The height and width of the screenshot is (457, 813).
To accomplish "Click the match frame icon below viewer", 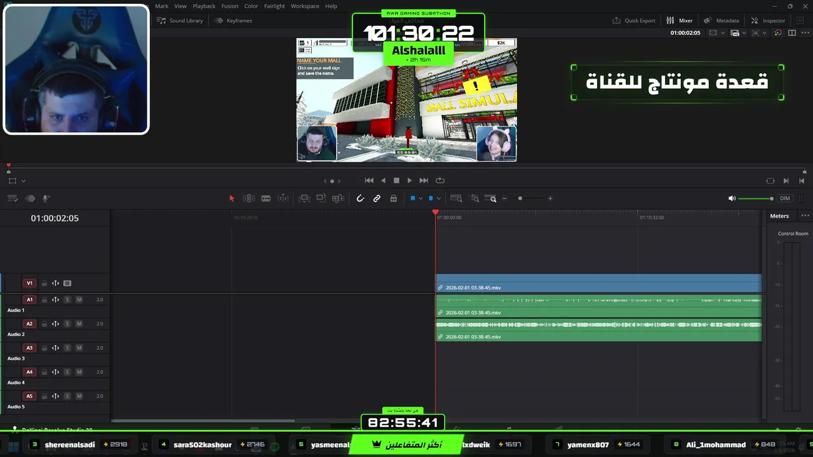I will point(770,181).
